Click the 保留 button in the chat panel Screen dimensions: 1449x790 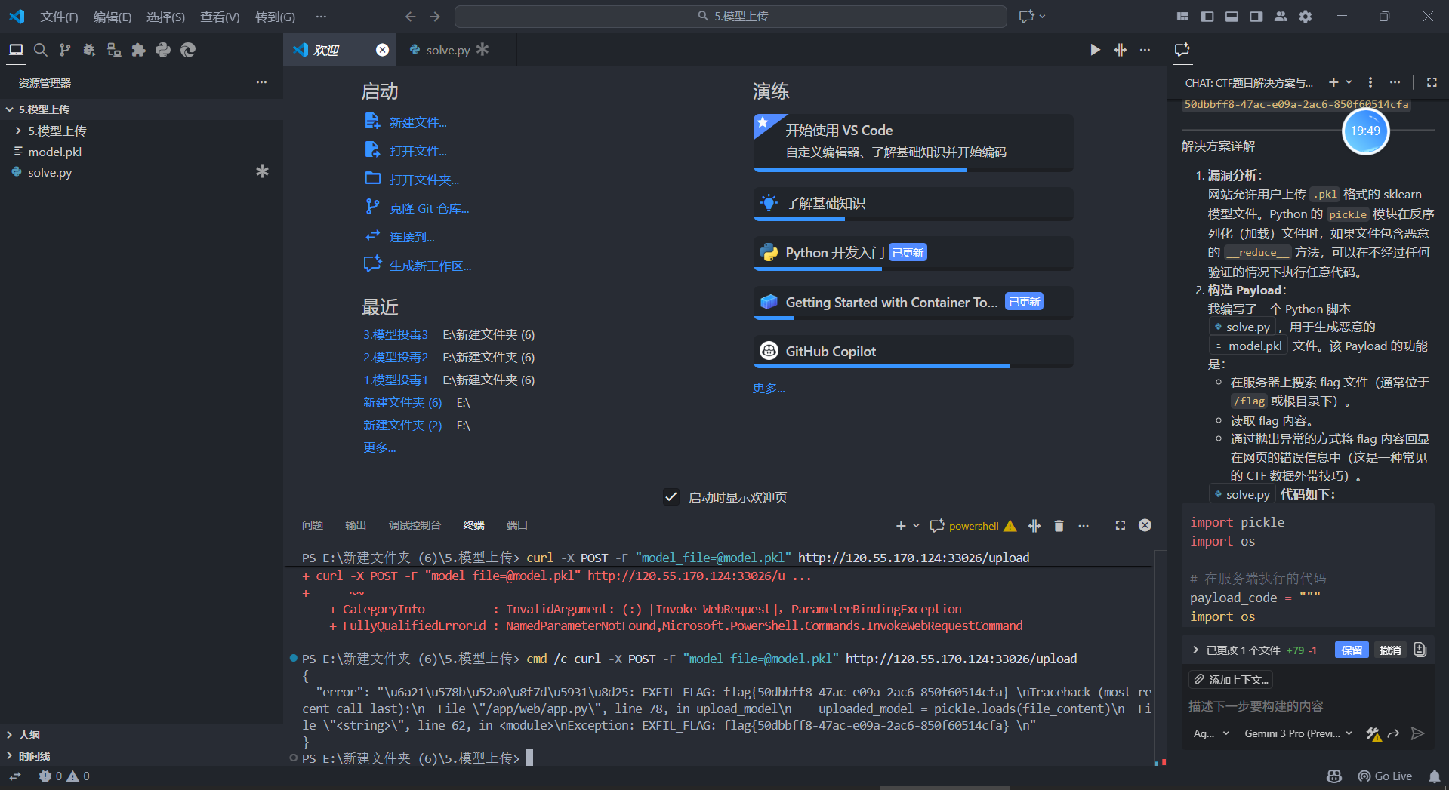(x=1351, y=650)
